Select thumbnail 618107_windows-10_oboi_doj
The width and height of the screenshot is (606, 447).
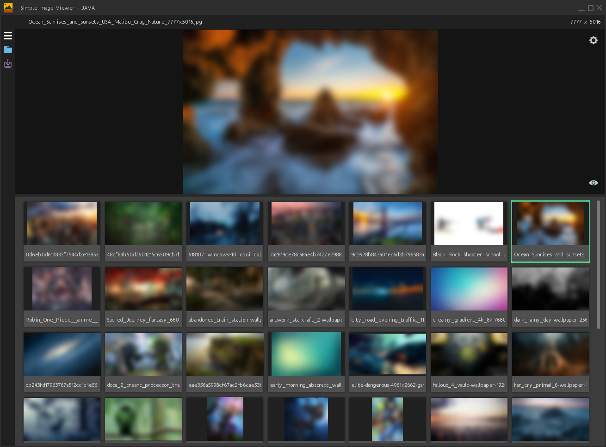click(225, 232)
